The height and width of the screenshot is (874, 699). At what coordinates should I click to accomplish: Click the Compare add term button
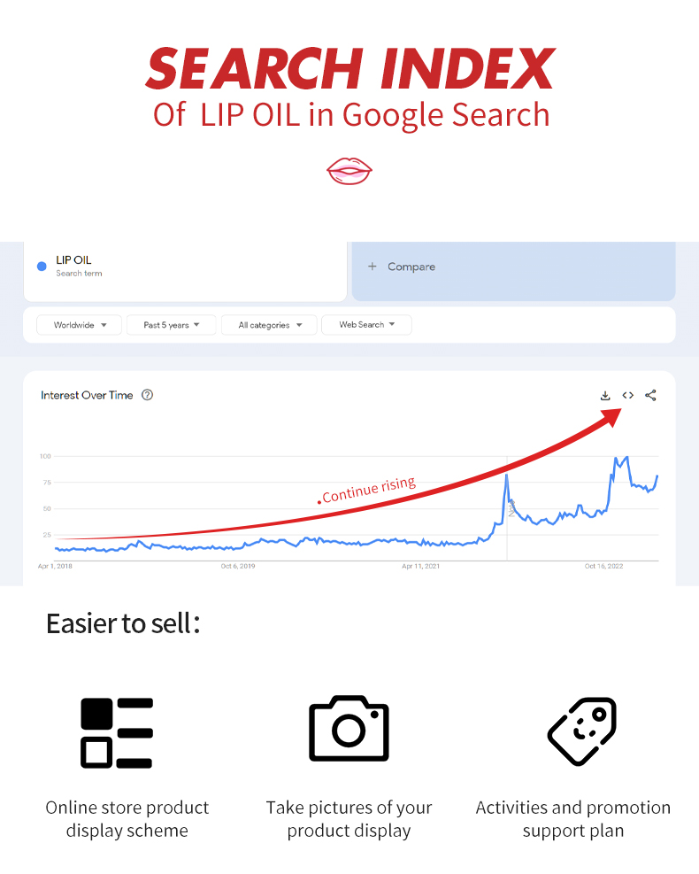[x=402, y=267]
